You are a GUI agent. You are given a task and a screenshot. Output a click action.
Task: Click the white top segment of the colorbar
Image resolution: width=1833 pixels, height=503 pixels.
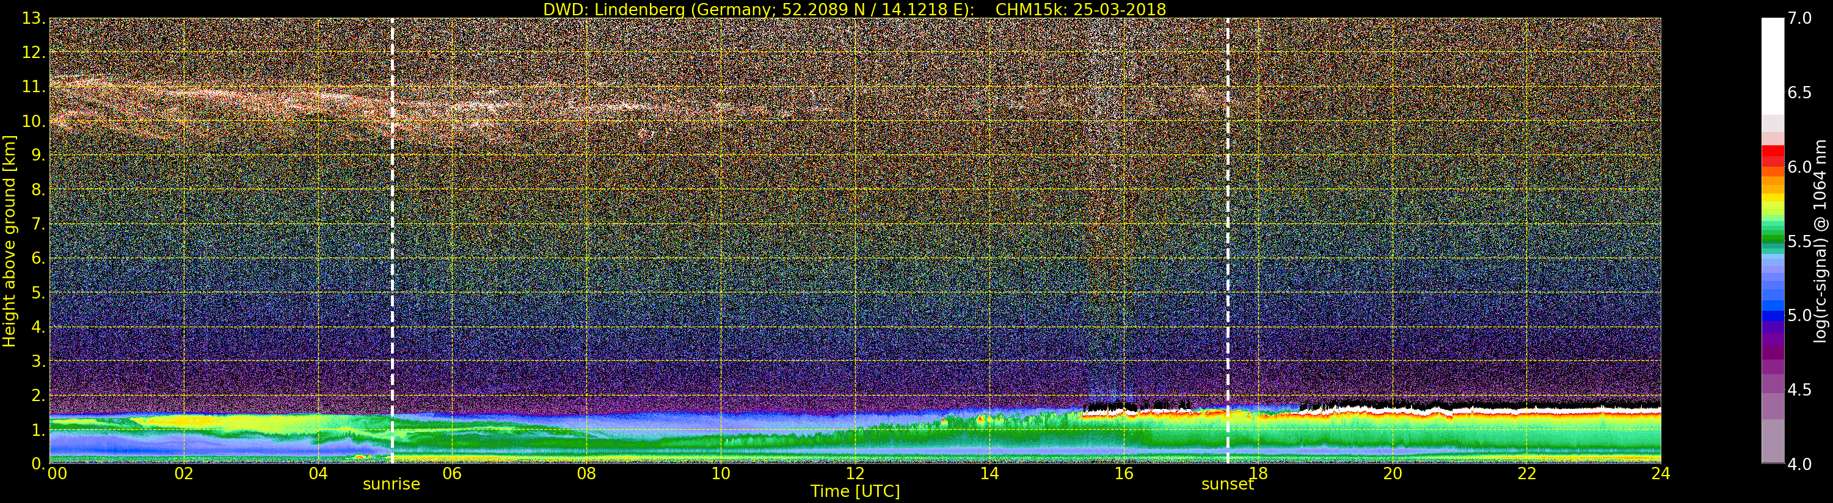(x=1773, y=66)
